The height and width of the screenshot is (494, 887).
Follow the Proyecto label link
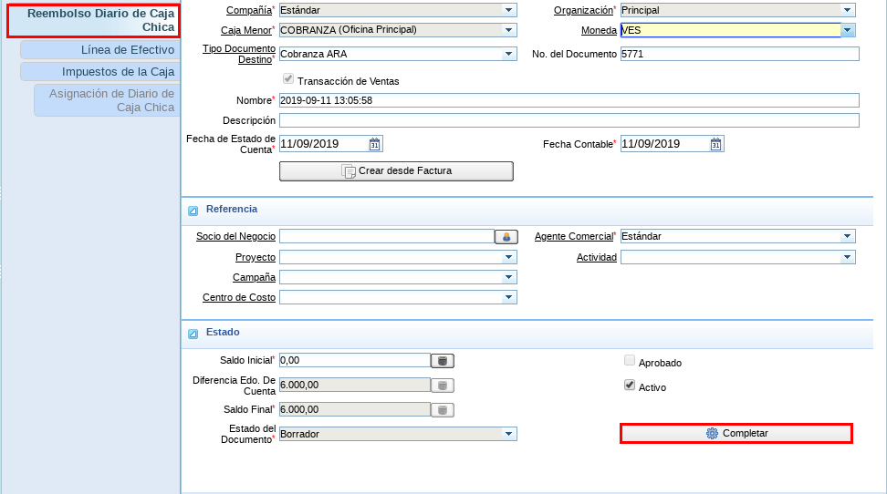coord(256,257)
